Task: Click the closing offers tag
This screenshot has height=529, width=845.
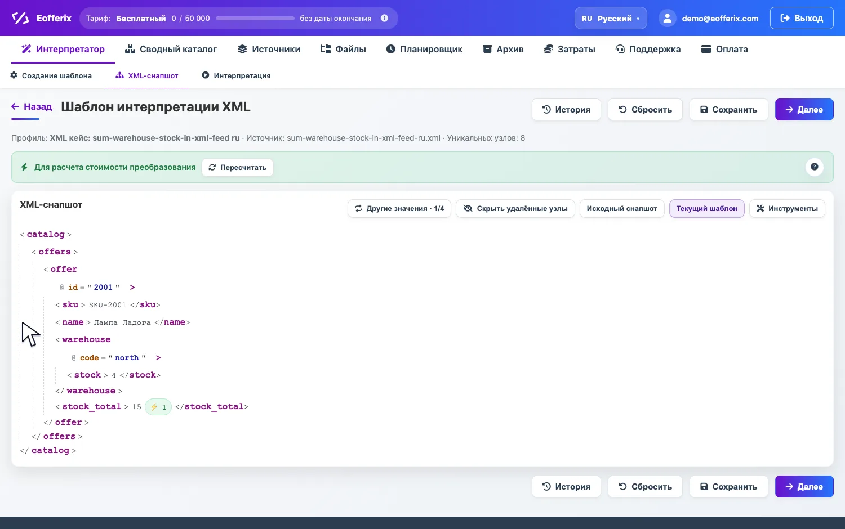Action: (x=57, y=436)
